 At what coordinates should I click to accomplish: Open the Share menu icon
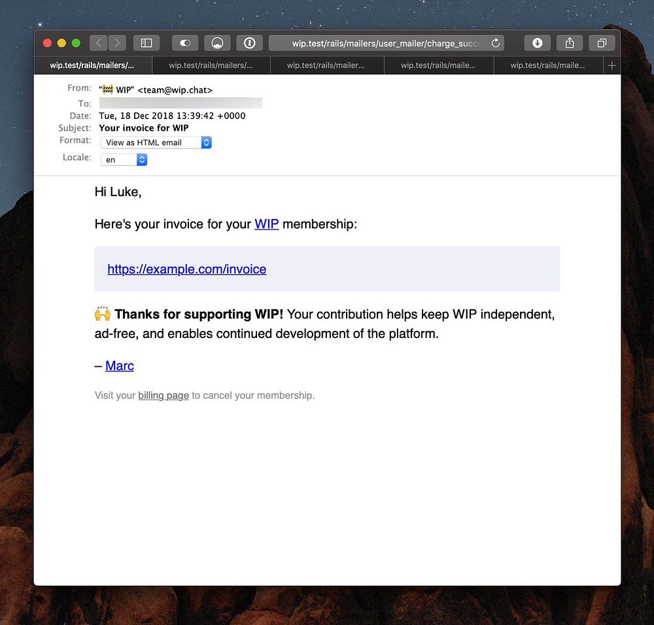click(x=570, y=43)
